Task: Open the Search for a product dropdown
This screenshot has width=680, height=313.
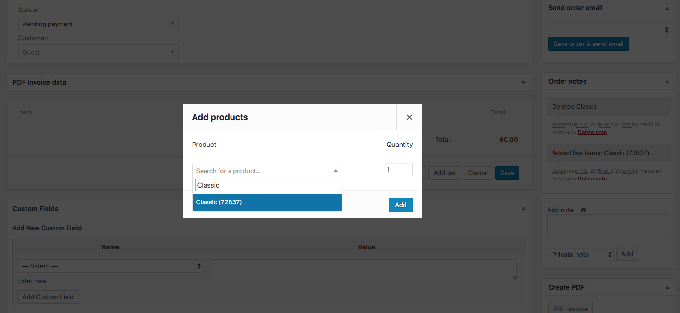Action: tap(267, 171)
